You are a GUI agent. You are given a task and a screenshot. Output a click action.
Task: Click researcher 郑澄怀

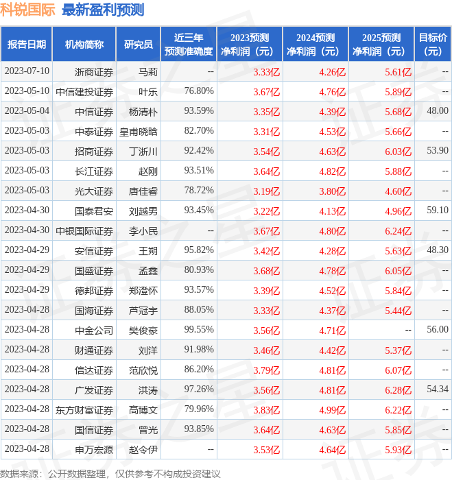click(143, 291)
